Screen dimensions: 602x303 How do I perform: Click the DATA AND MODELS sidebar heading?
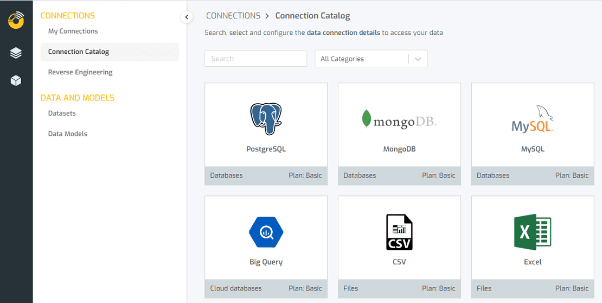coord(78,98)
